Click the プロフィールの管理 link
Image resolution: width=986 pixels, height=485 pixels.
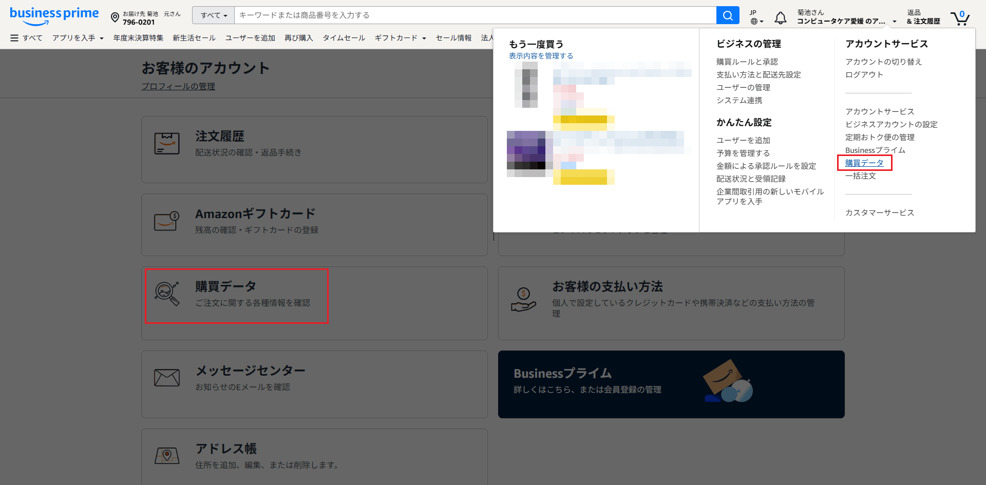[178, 86]
